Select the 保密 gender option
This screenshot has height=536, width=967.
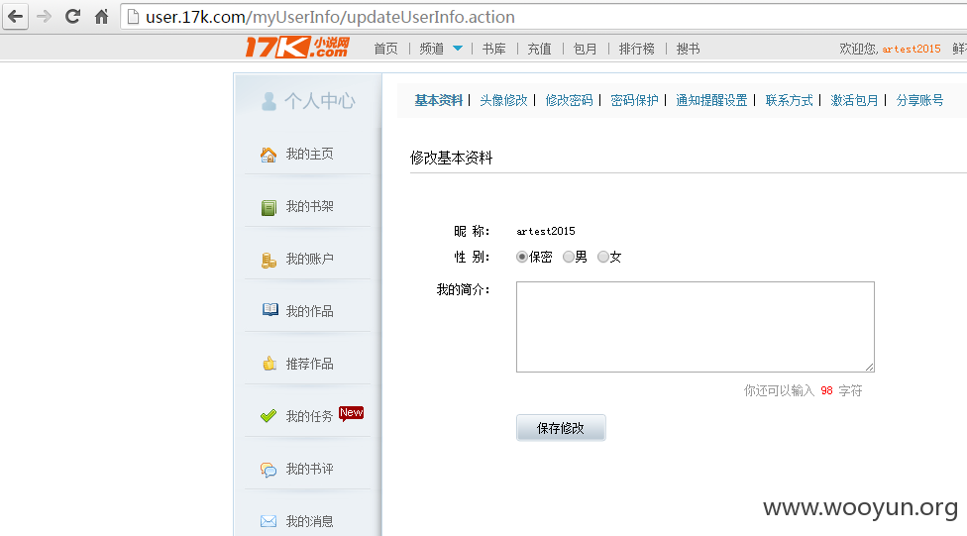tap(522, 258)
